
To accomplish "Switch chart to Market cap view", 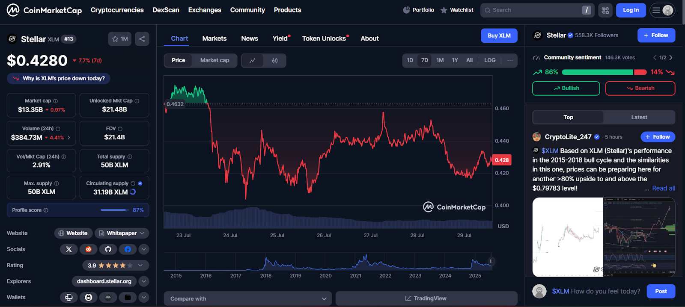I will [x=215, y=60].
